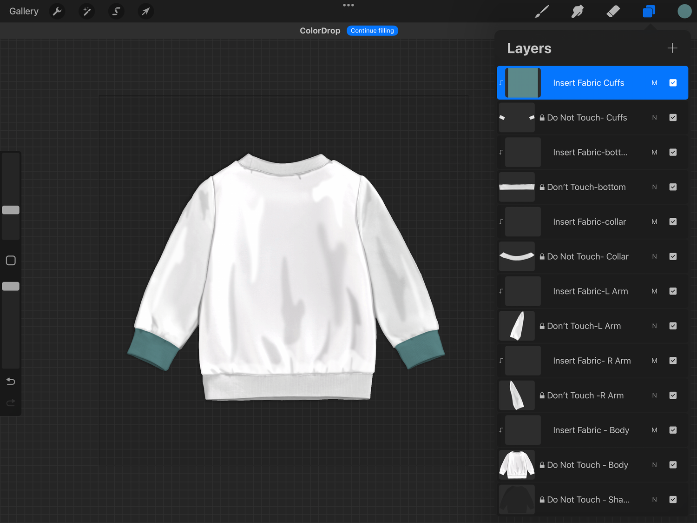
Task: Open blend mode N for Don't Touch-bottom
Action: coord(654,187)
